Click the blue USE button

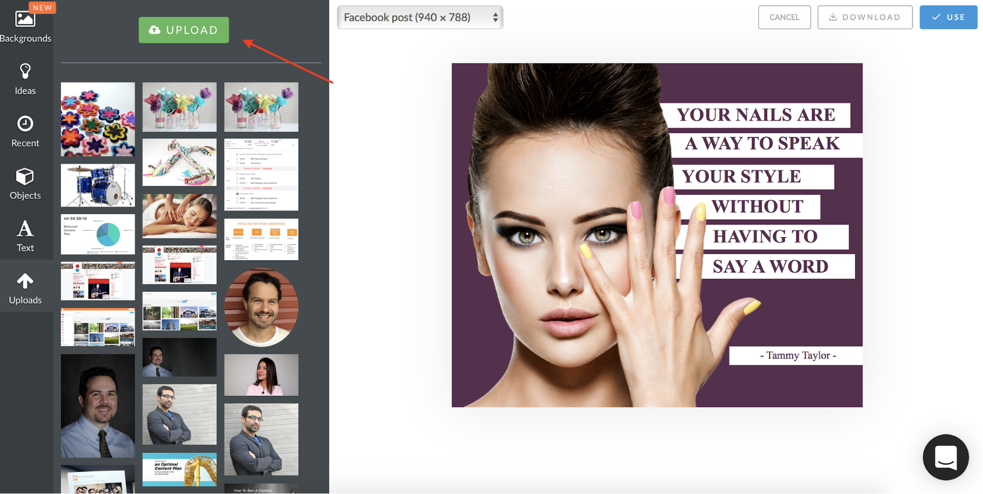point(948,17)
